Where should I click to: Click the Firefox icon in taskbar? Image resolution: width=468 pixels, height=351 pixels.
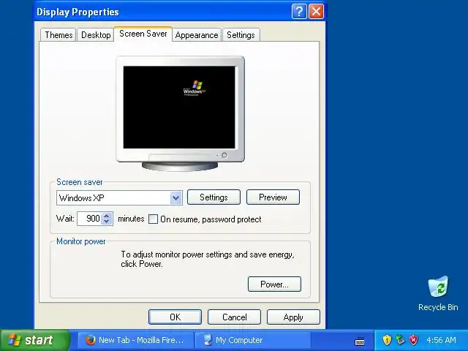pos(90,340)
